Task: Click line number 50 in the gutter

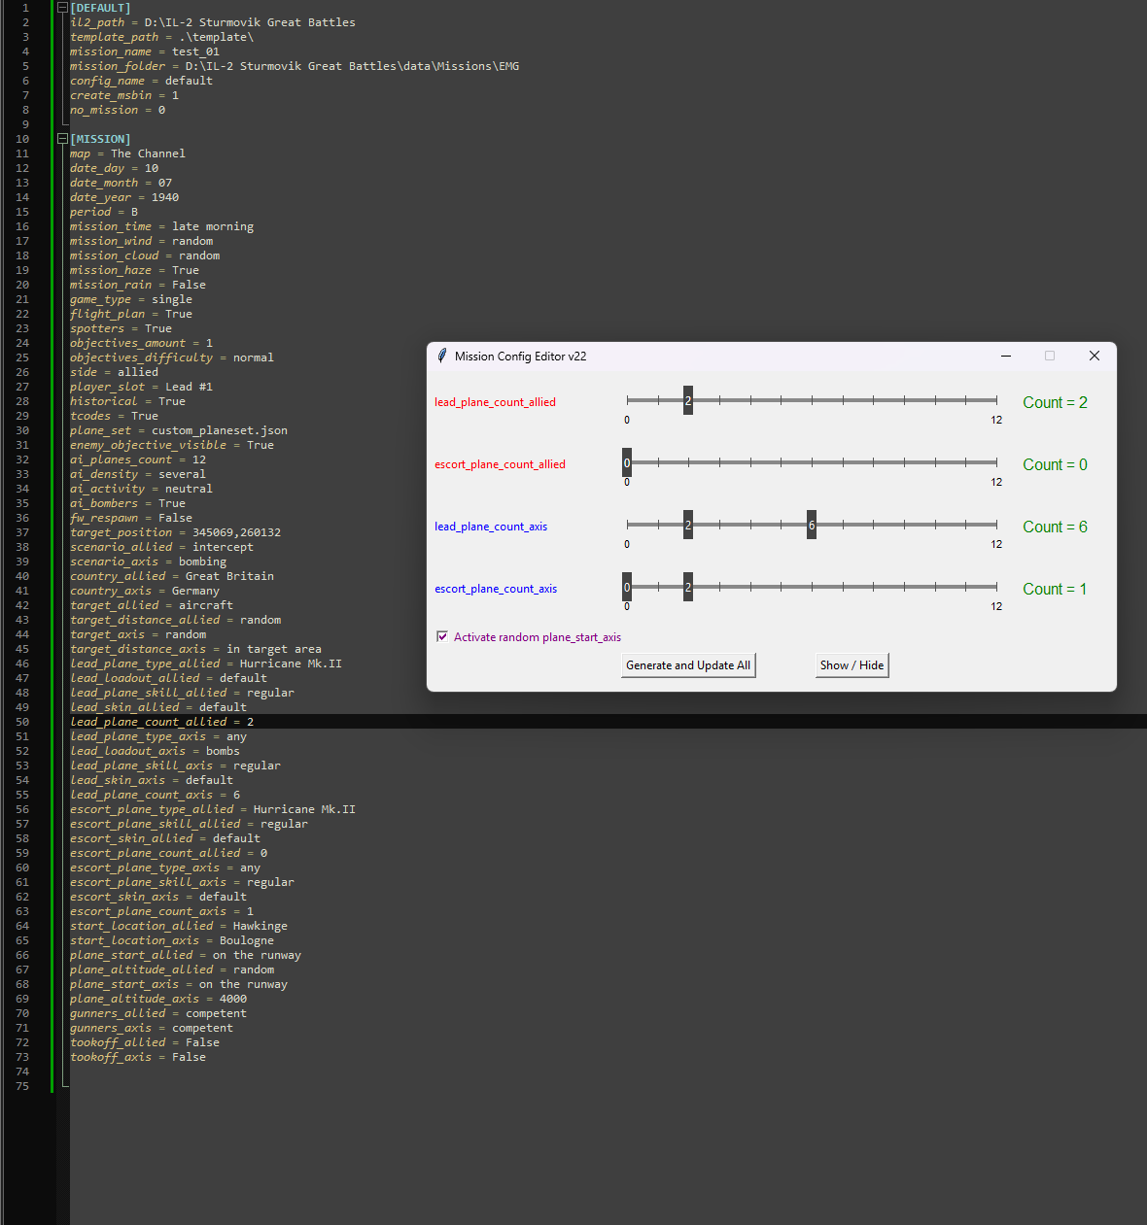Action: point(22,722)
